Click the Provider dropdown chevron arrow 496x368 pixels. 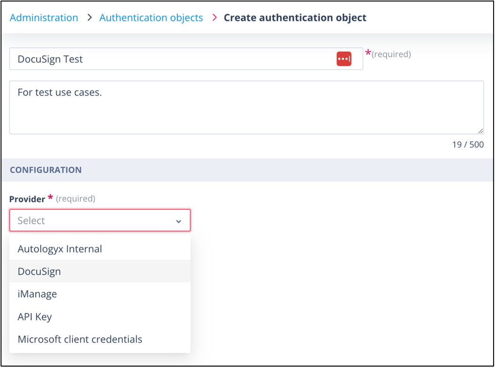pyautogui.click(x=178, y=221)
